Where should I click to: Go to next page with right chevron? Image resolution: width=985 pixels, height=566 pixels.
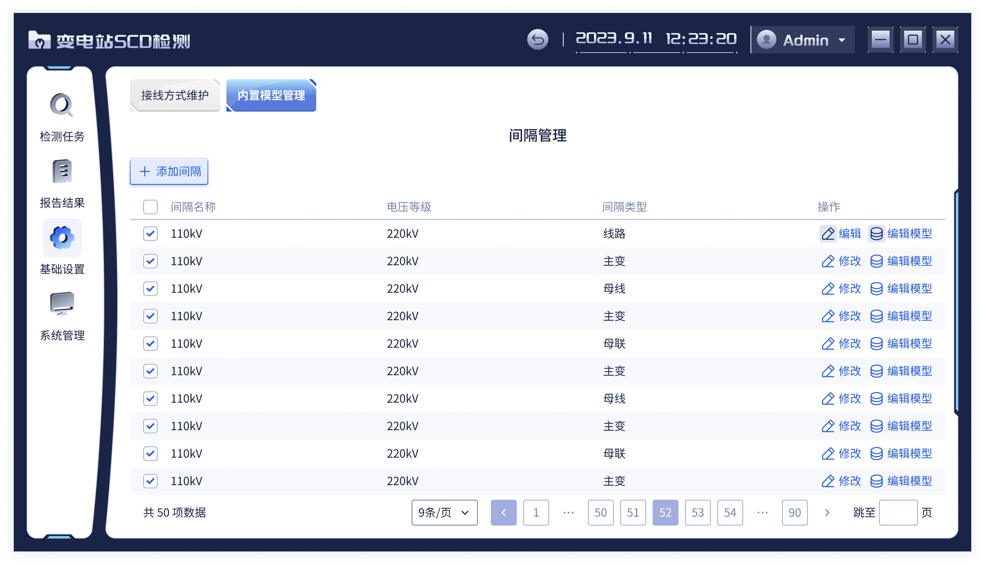[827, 513]
